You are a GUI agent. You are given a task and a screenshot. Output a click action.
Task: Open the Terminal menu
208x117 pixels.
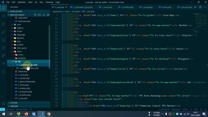(49, 2)
